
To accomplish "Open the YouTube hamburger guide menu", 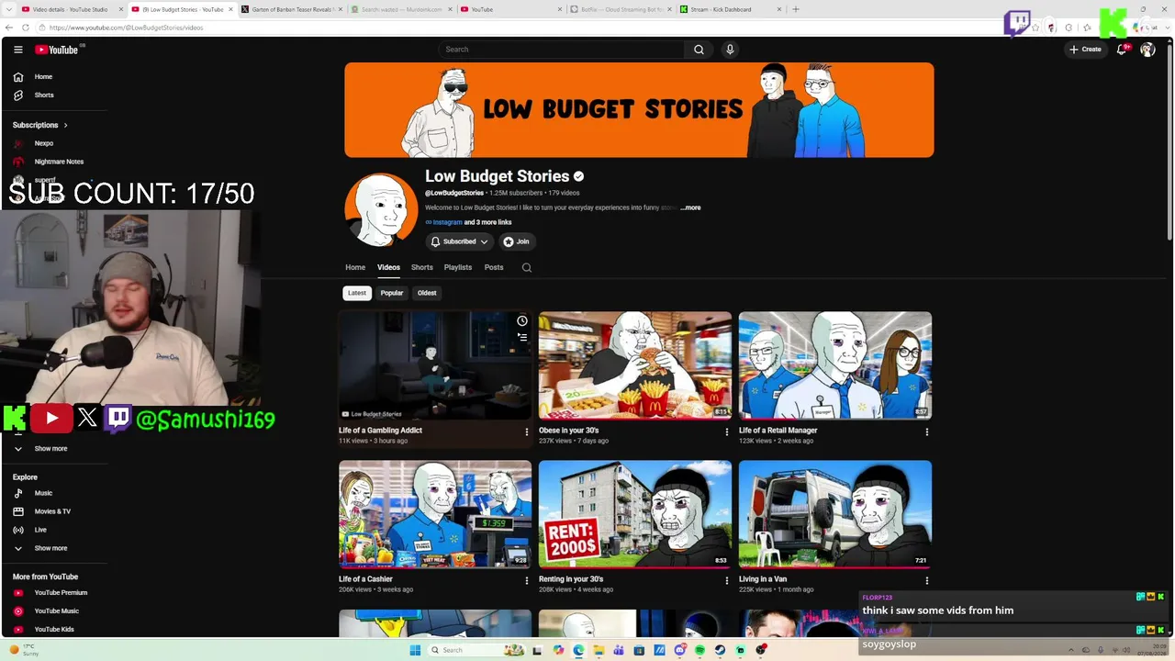I will click(x=17, y=50).
